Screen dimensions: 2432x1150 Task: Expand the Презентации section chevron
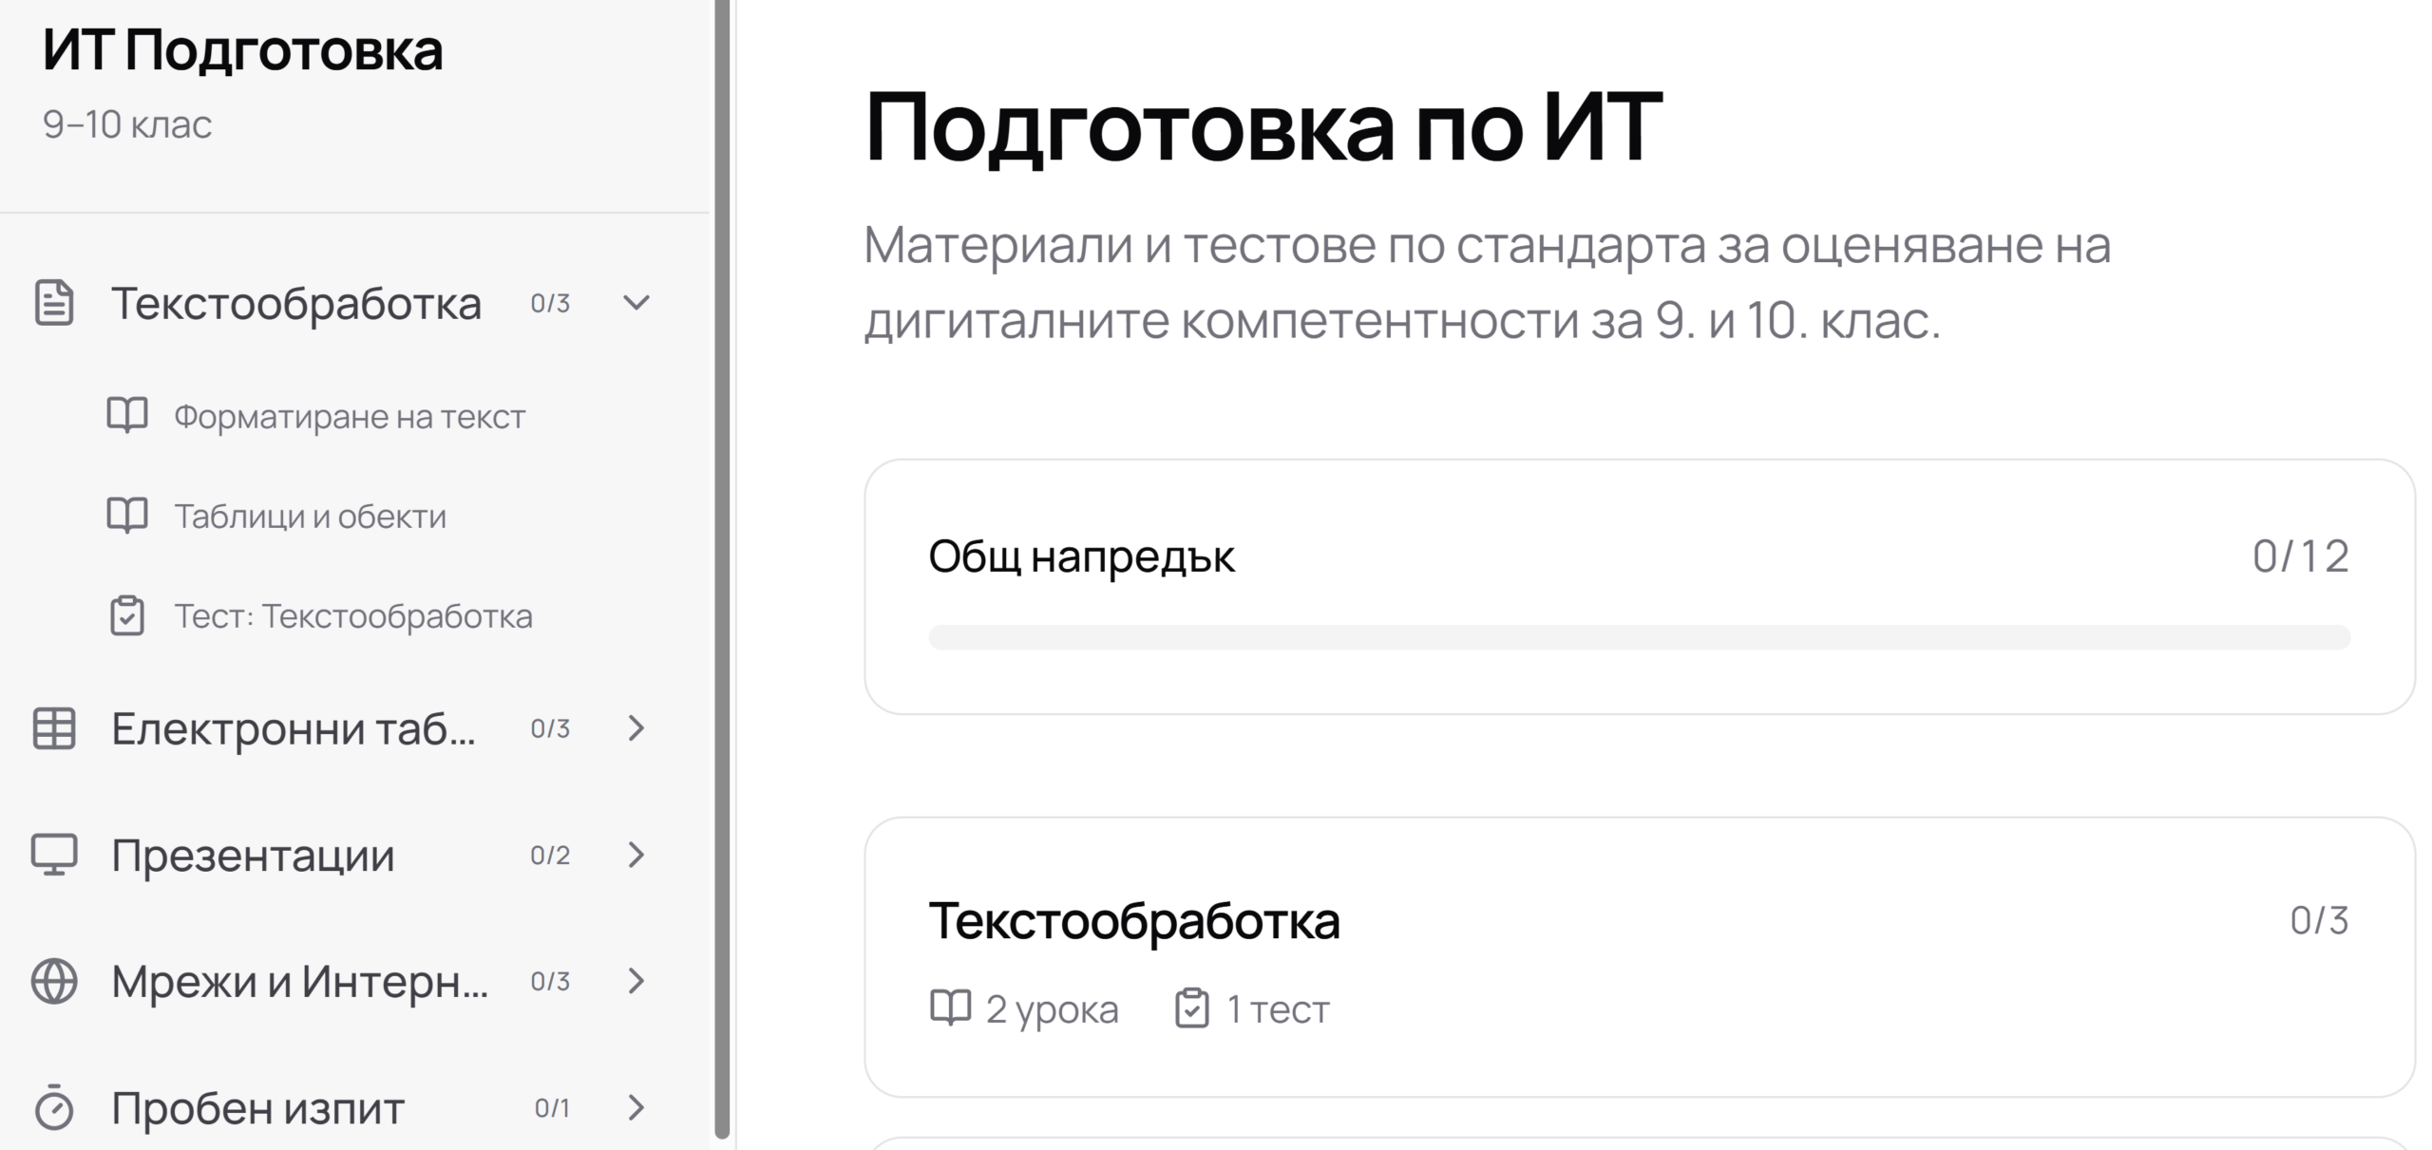tap(636, 855)
